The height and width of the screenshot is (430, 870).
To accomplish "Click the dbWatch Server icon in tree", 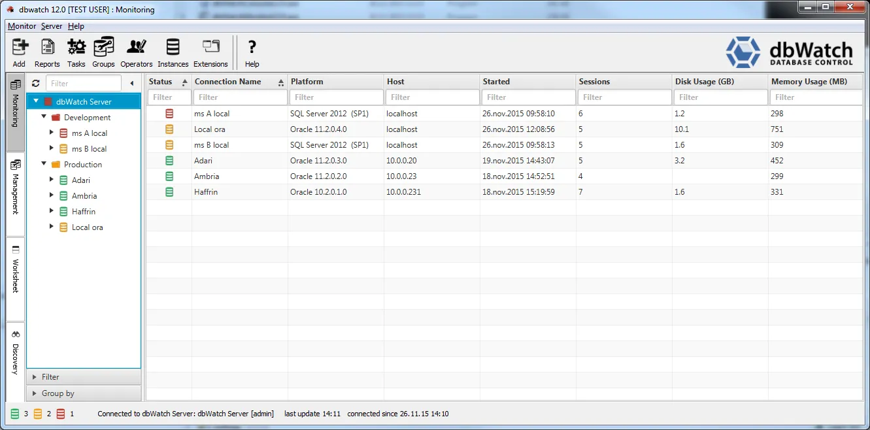I will click(48, 102).
